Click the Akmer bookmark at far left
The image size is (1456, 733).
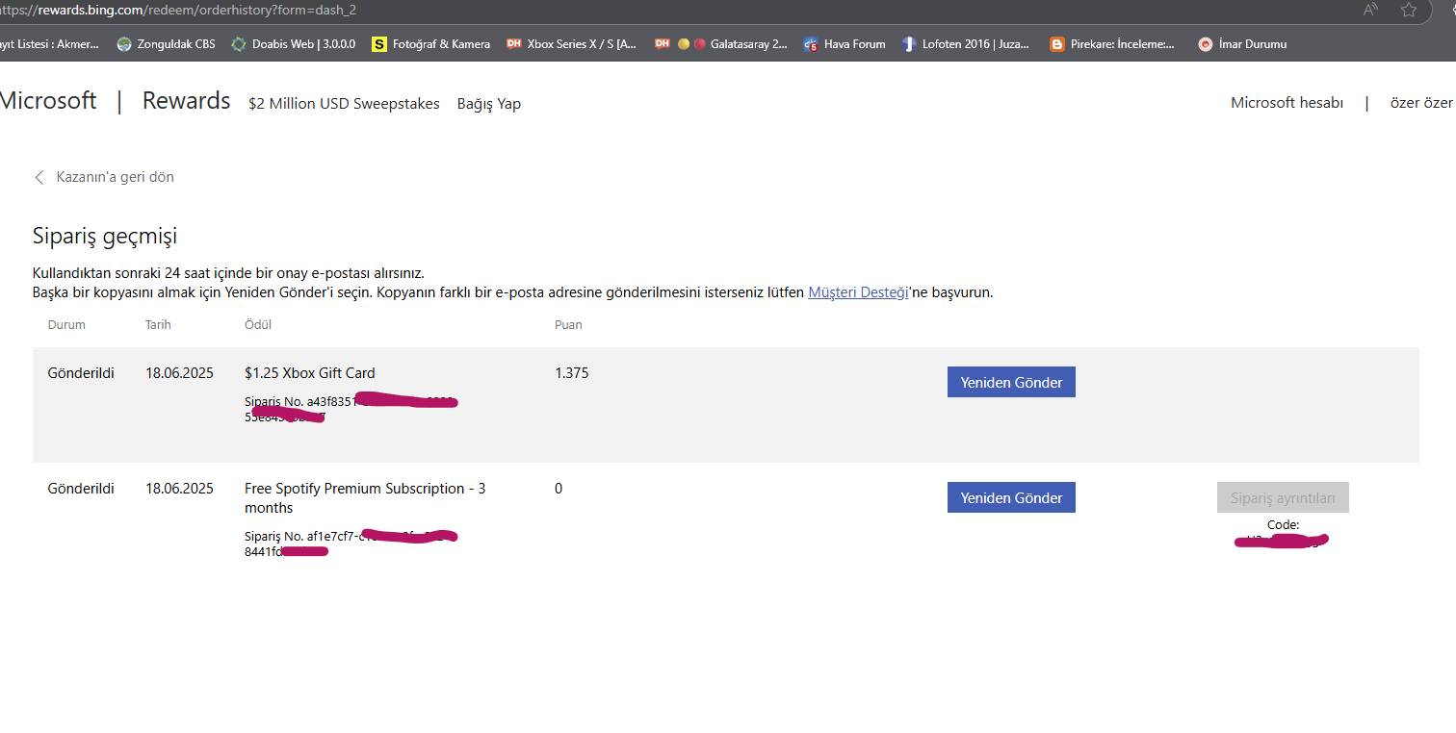[x=50, y=44]
